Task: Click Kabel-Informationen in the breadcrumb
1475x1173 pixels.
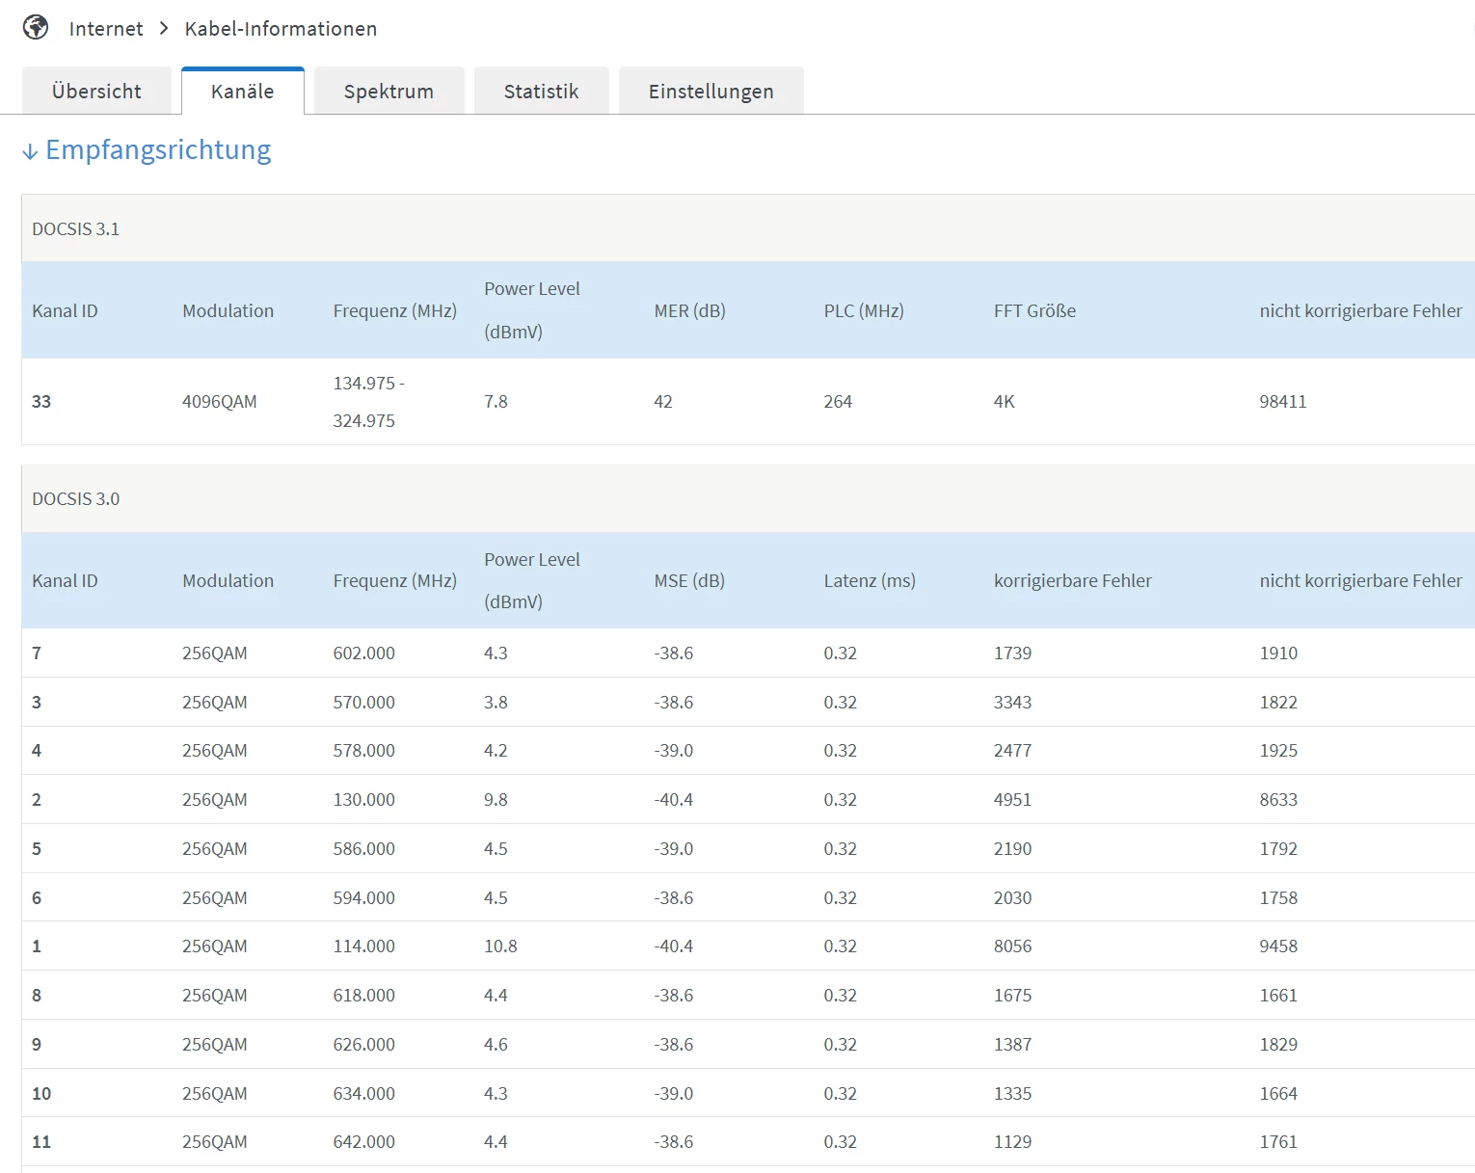Action: point(281,29)
